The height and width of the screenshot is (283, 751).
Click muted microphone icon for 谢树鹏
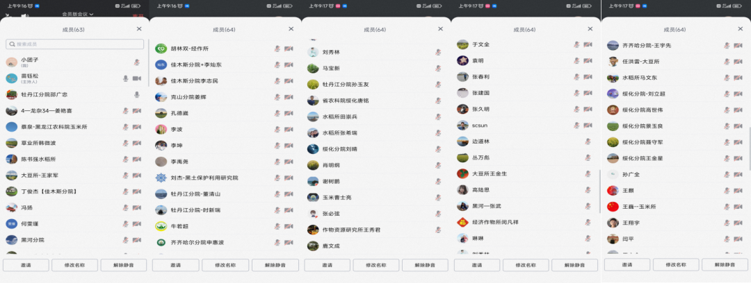[x=438, y=181]
